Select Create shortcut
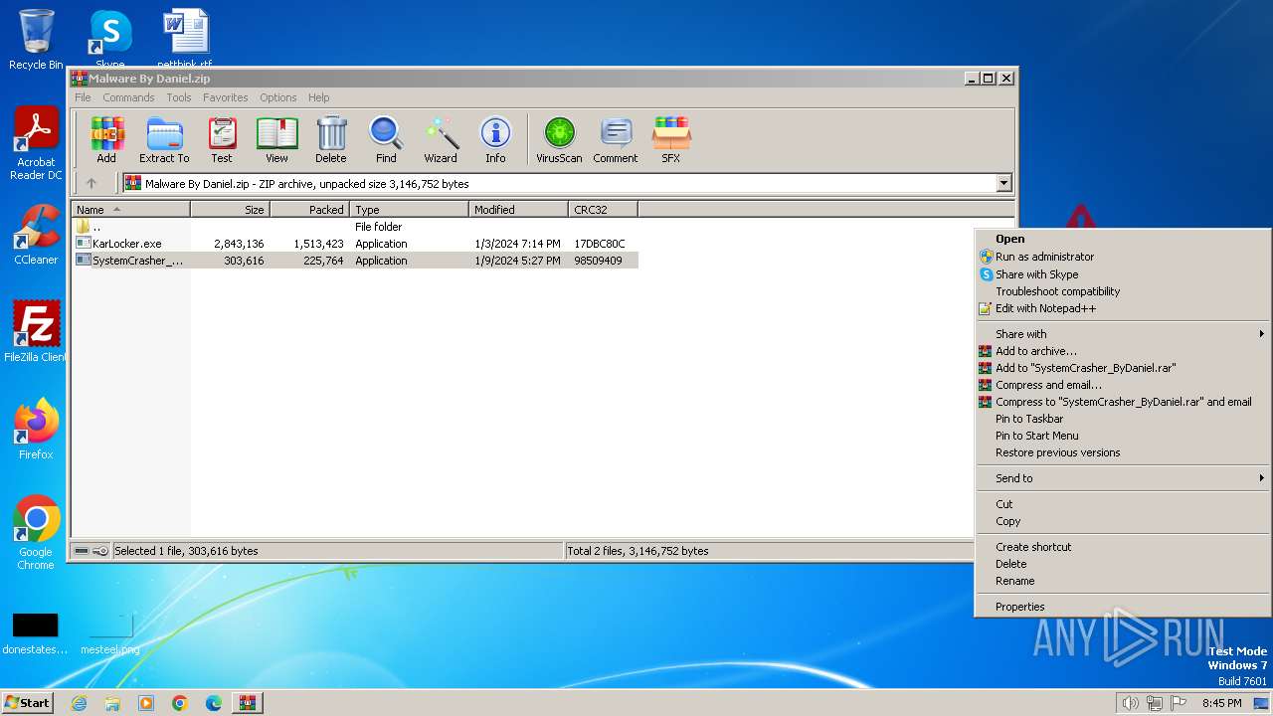 point(1123,547)
